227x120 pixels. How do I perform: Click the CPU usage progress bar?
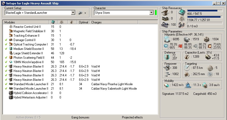coord(205,11)
